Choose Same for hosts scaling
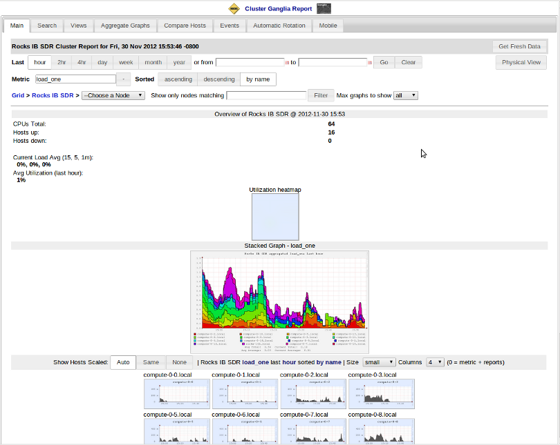This screenshot has height=445, width=560. pos(151,362)
